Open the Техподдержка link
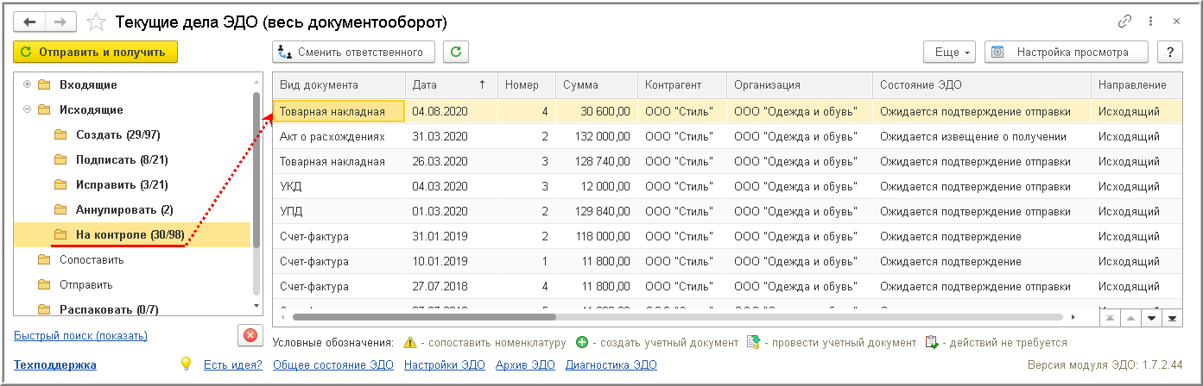This screenshot has width=1203, height=386. (x=55, y=364)
